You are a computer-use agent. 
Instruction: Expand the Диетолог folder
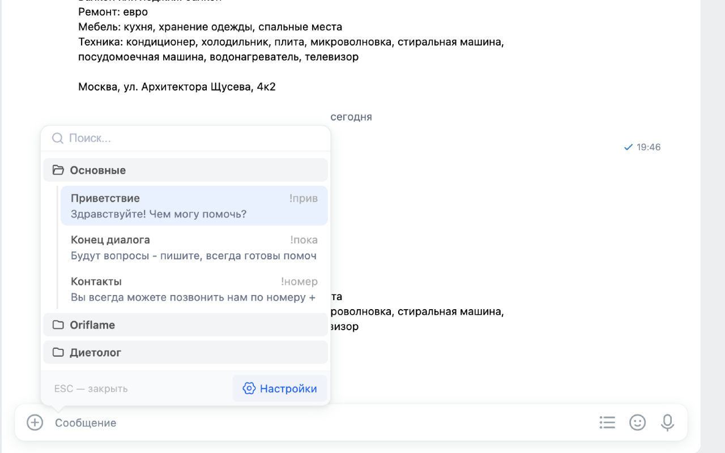point(186,352)
